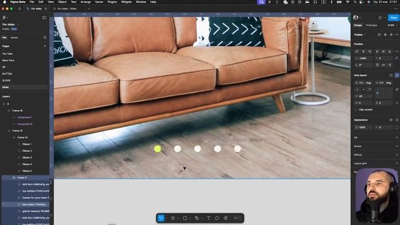Present prototype with the play icon
The width and height of the screenshot is (400, 225).
click(380, 17)
